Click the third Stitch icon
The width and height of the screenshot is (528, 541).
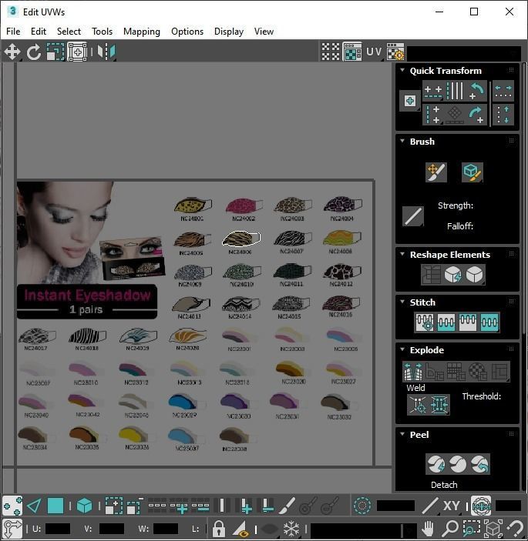click(468, 322)
